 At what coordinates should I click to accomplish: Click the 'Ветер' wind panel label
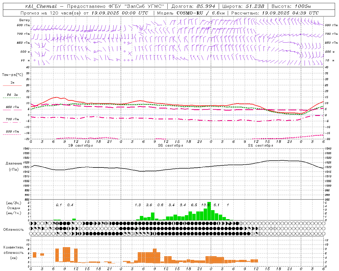(25, 20)
